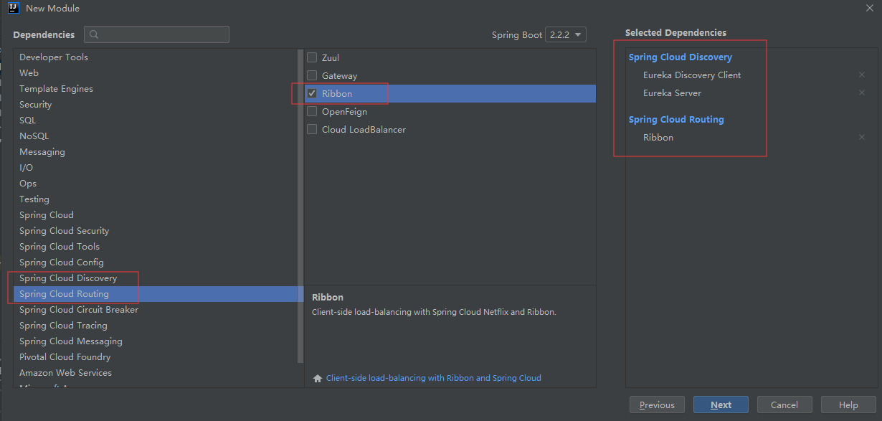The image size is (882, 421).
Task: Close the New Module dialog
Action: 869,8
